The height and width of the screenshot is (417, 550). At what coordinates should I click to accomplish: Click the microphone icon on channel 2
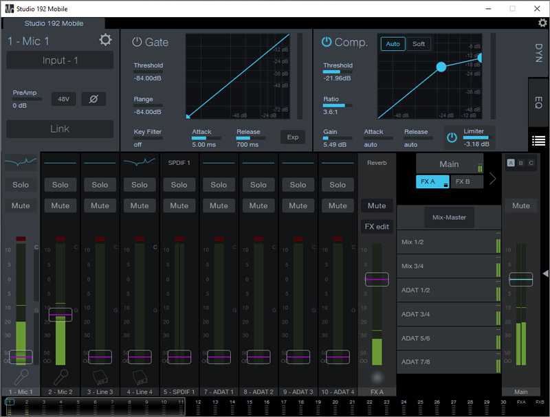[x=60, y=377]
